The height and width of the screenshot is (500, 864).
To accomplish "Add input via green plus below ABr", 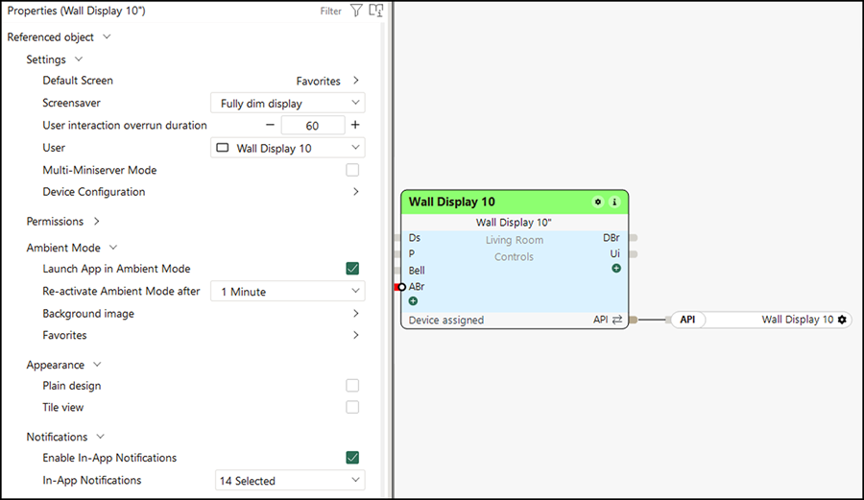I will 413,301.
